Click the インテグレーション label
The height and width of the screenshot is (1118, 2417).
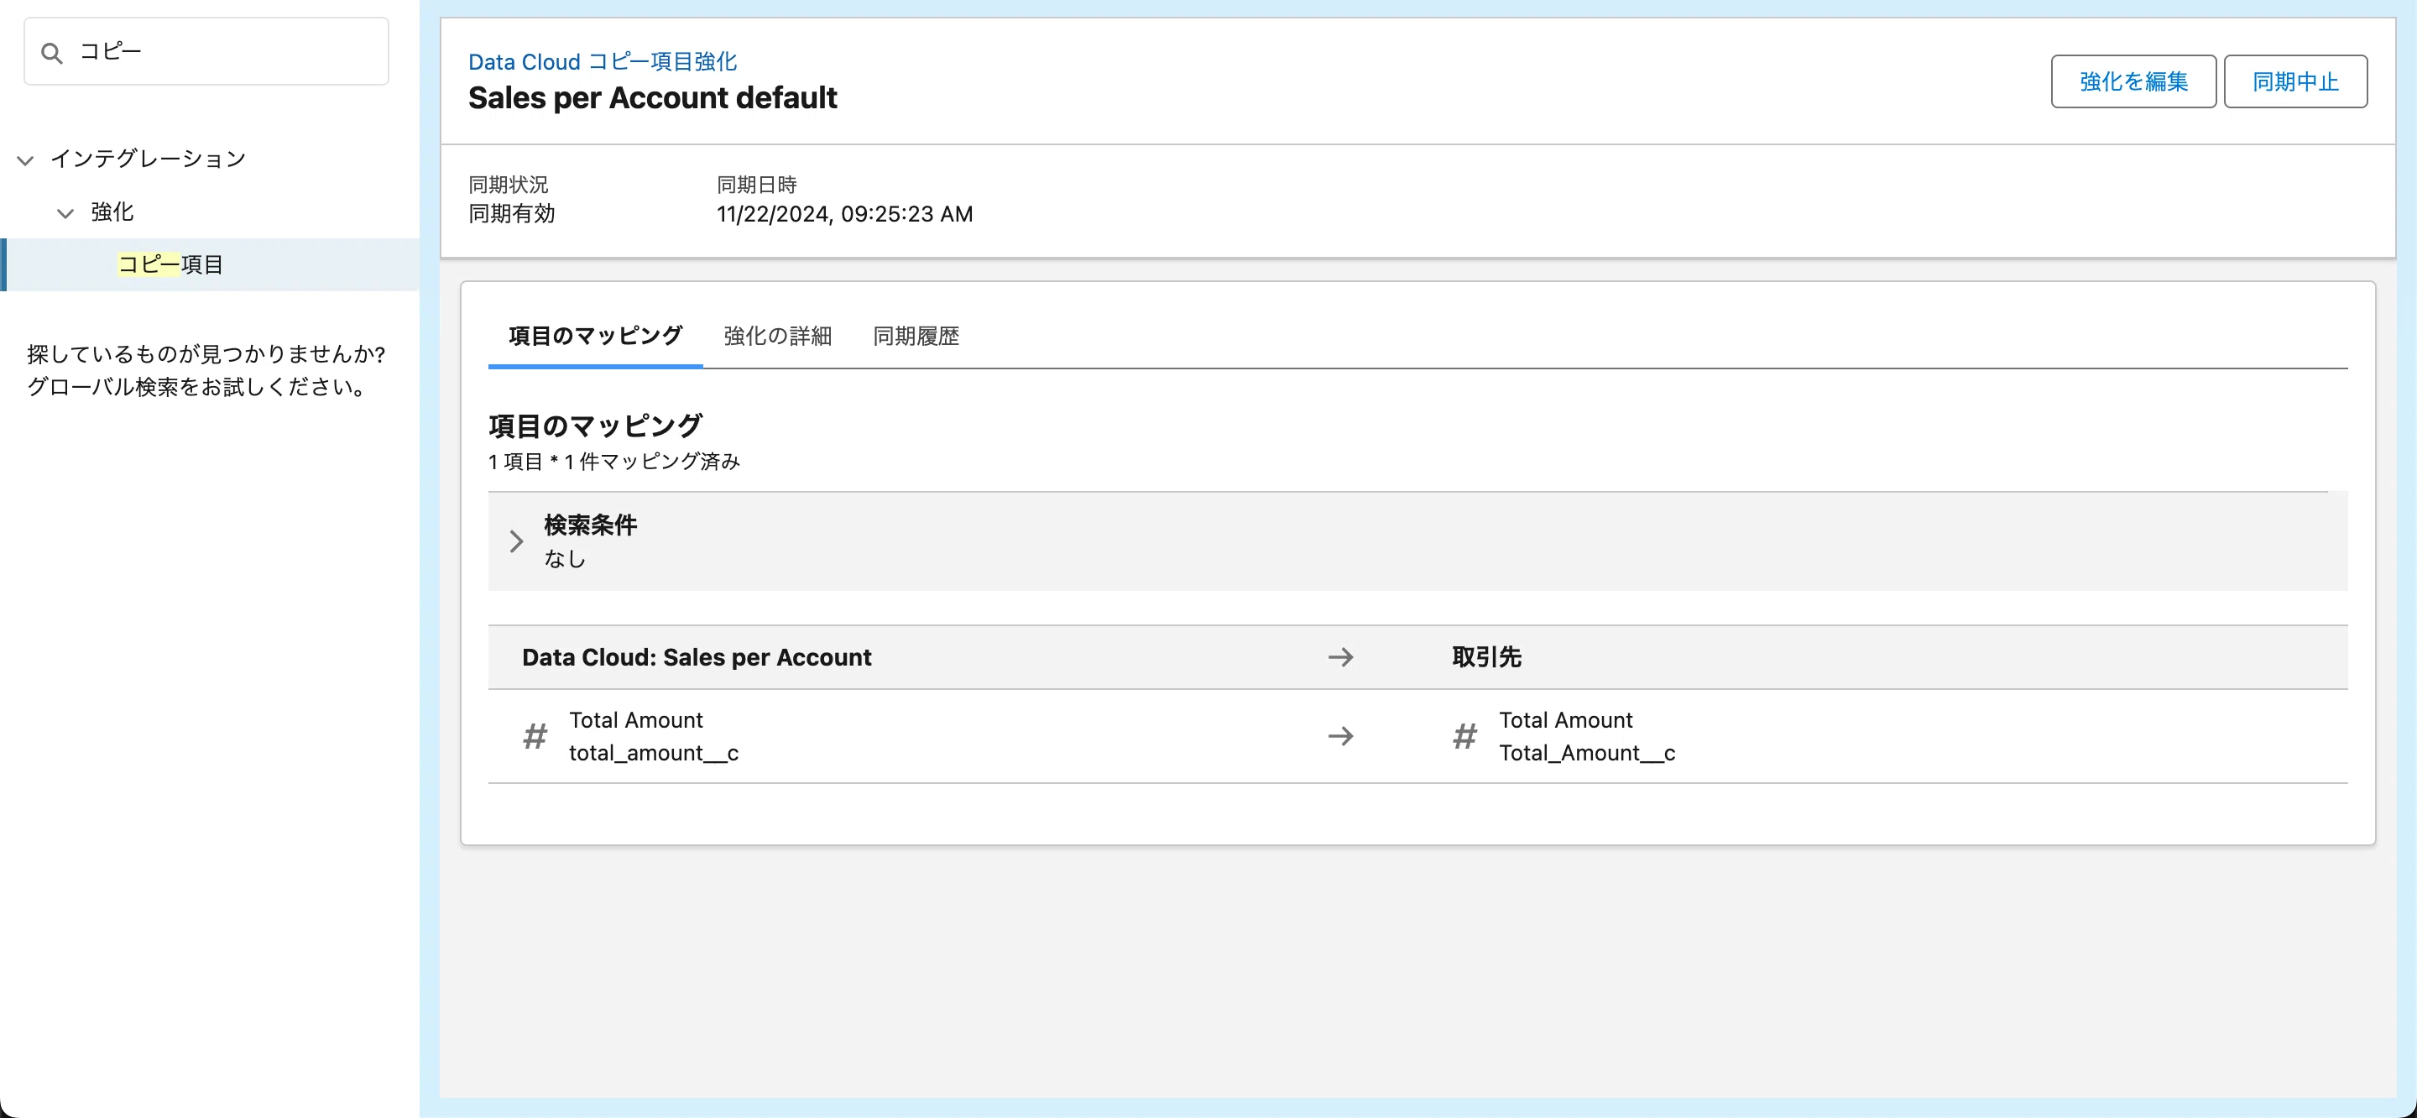pos(149,159)
